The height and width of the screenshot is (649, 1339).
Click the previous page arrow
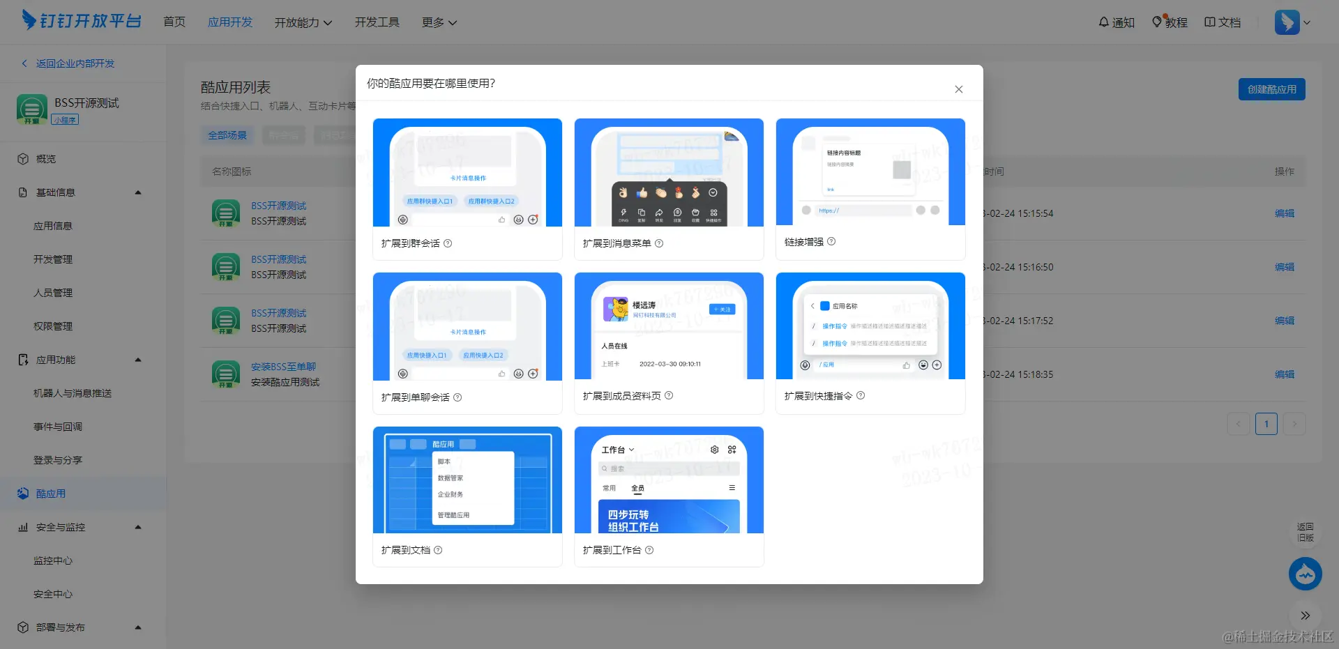point(1239,424)
